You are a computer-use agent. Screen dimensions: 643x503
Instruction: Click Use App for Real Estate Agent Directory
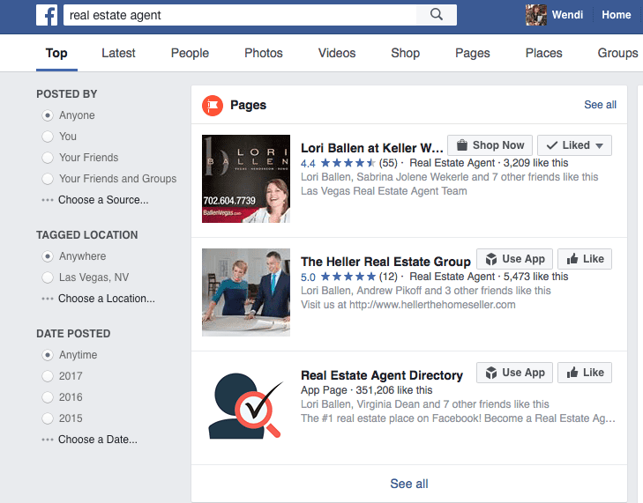point(514,373)
